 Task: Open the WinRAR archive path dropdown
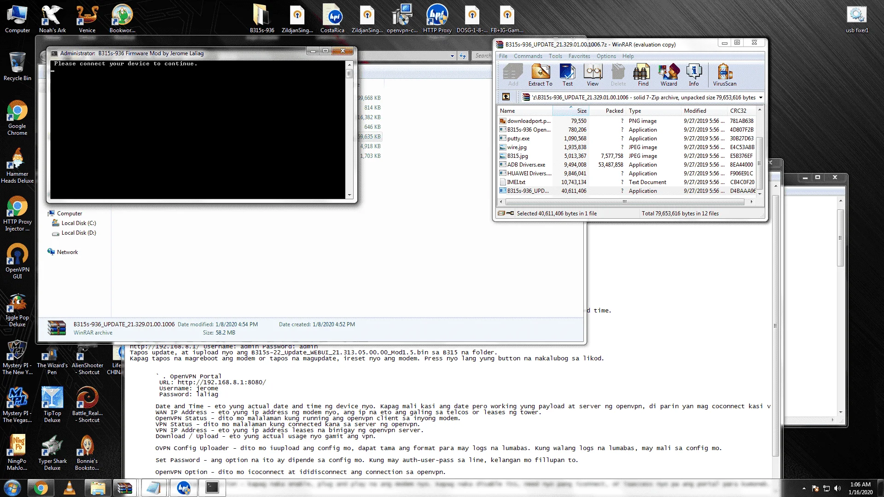(761, 97)
